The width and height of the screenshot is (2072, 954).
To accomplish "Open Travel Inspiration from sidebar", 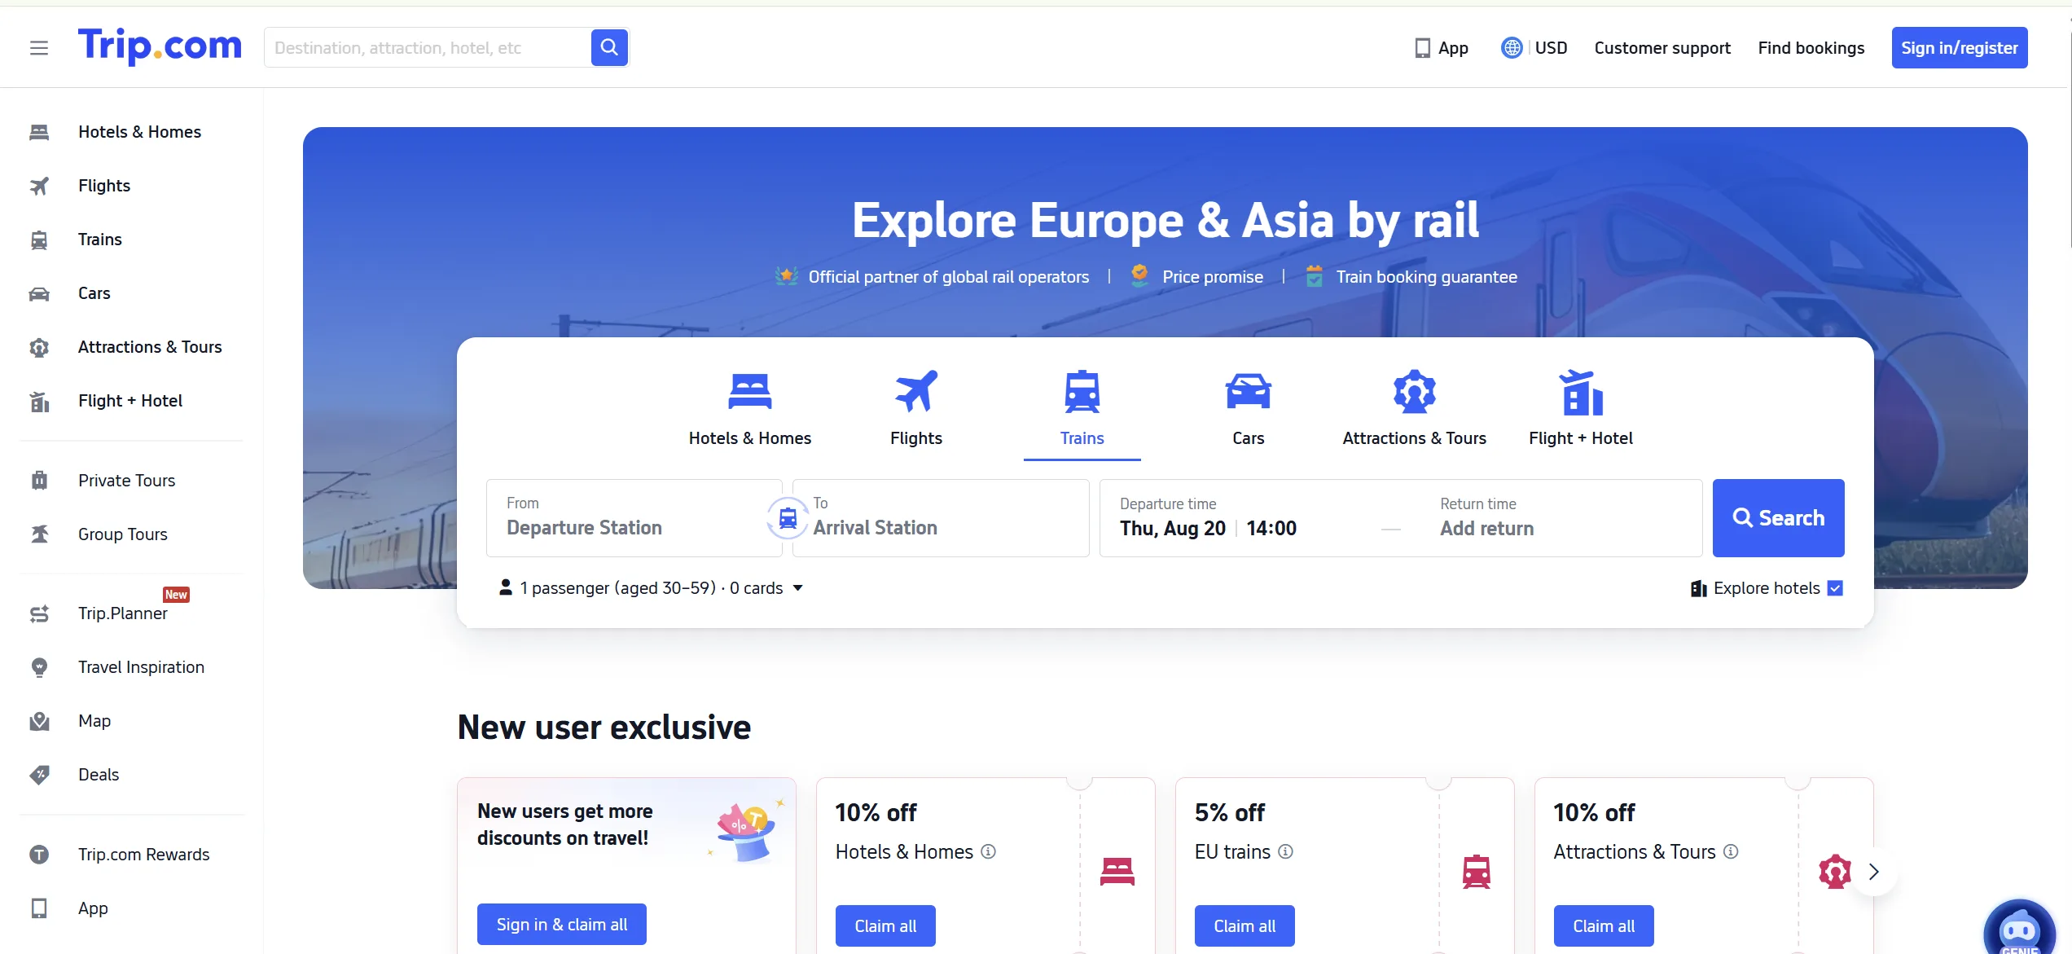I will (x=141, y=667).
